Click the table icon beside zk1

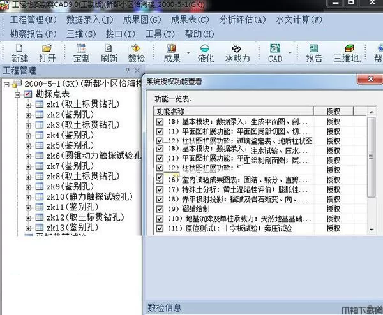pos(39,104)
